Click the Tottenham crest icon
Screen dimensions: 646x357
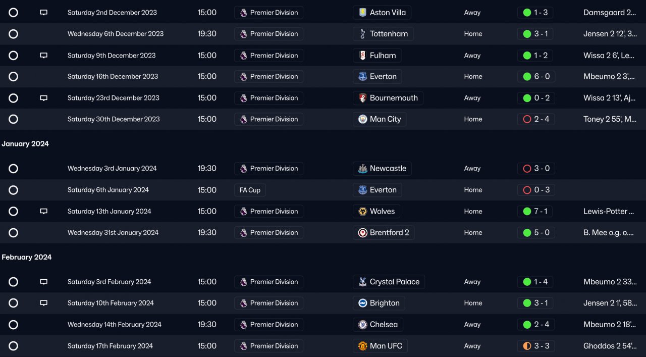tap(362, 34)
